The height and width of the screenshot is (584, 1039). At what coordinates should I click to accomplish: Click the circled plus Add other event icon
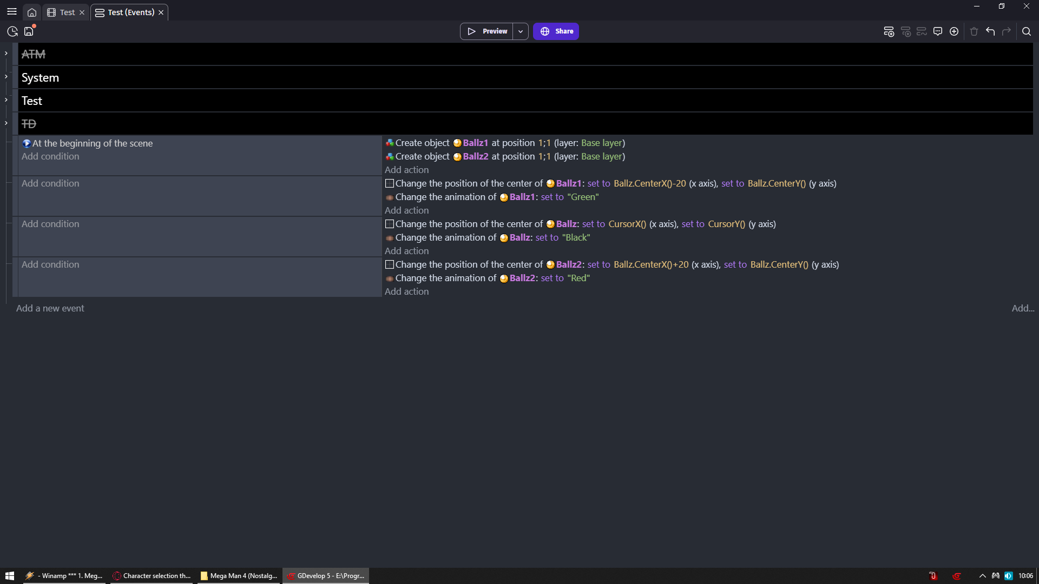click(954, 31)
